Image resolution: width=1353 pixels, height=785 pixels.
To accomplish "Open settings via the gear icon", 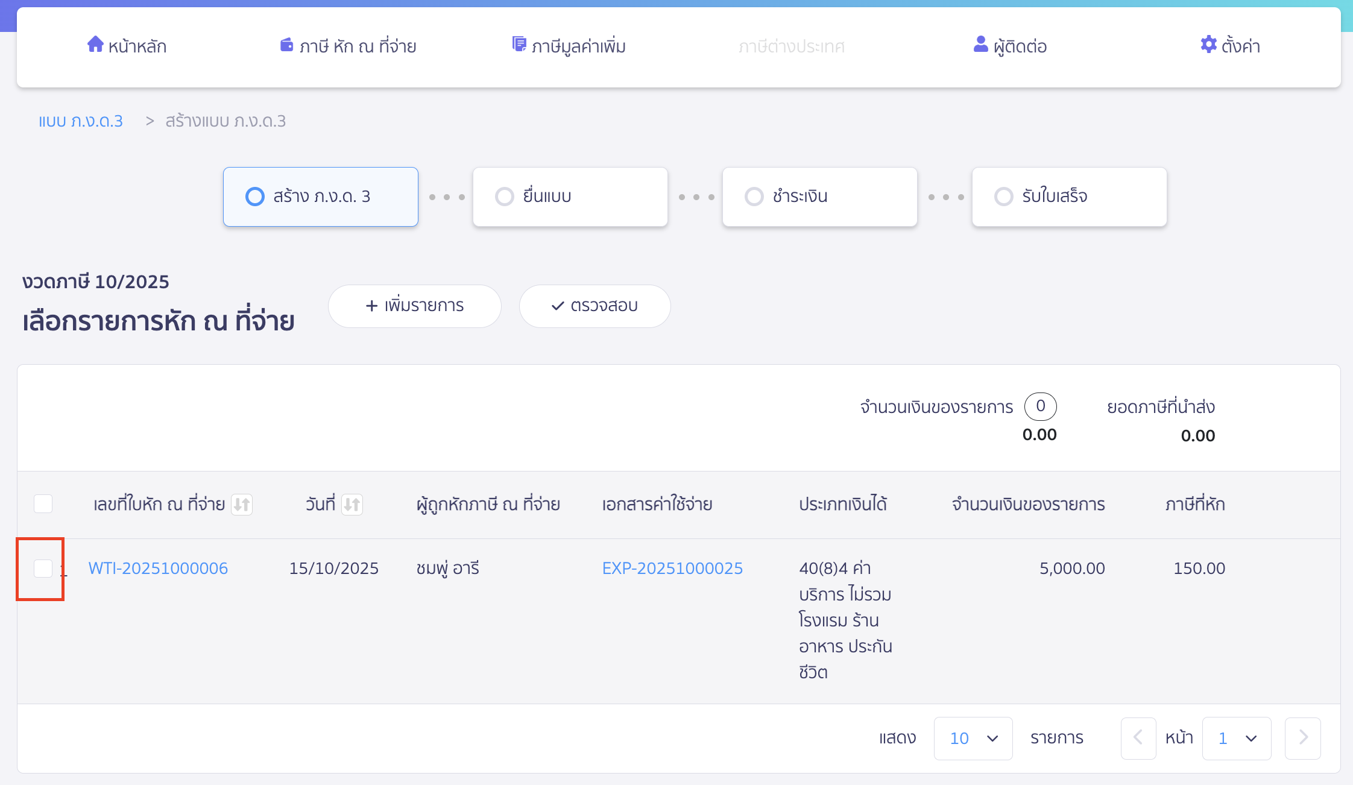I will coord(1208,45).
